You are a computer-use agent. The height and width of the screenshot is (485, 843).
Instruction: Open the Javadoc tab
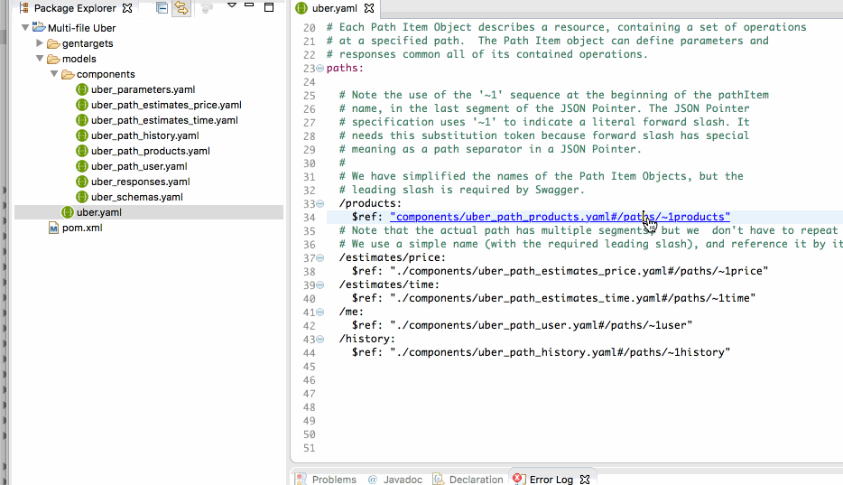pos(403,479)
